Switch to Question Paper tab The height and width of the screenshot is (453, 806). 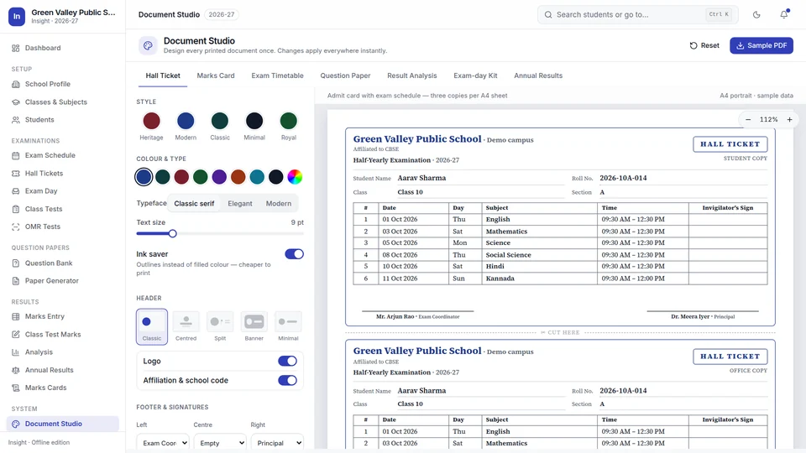pyautogui.click(x=345, y=75)
